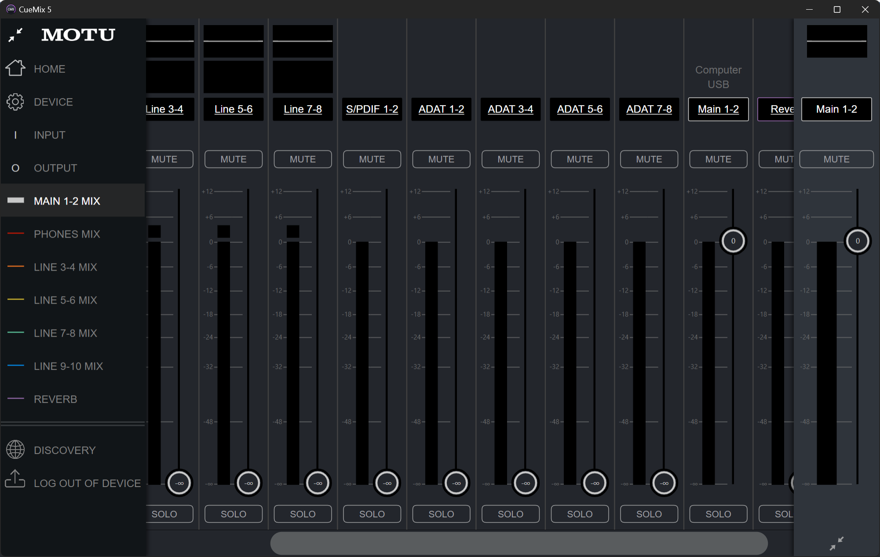Click the Home house icon

pos(15,68)
